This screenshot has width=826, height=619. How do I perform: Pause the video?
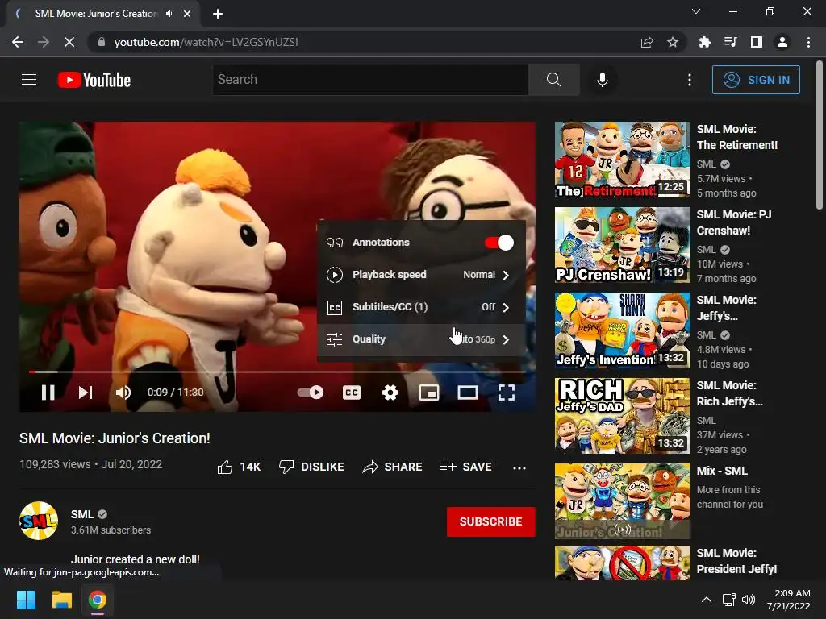point(48,393)
